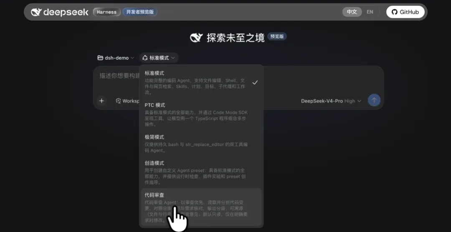This screenshot has height=232, width=451.
Task: Click the Harness badge
Action: coord(107,12)
